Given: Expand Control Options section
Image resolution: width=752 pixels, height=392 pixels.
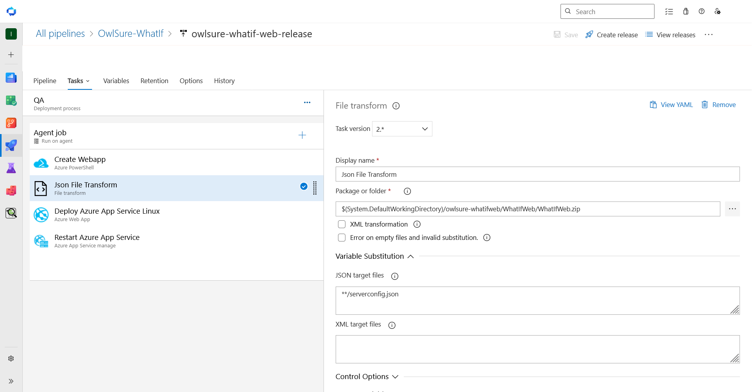Looking at the screenshot, I should click(x=367, y=377).
